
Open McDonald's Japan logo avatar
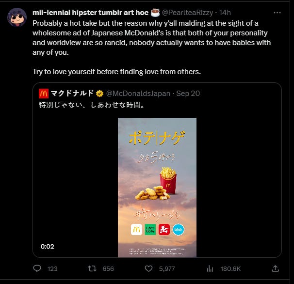tap(44, 94)
